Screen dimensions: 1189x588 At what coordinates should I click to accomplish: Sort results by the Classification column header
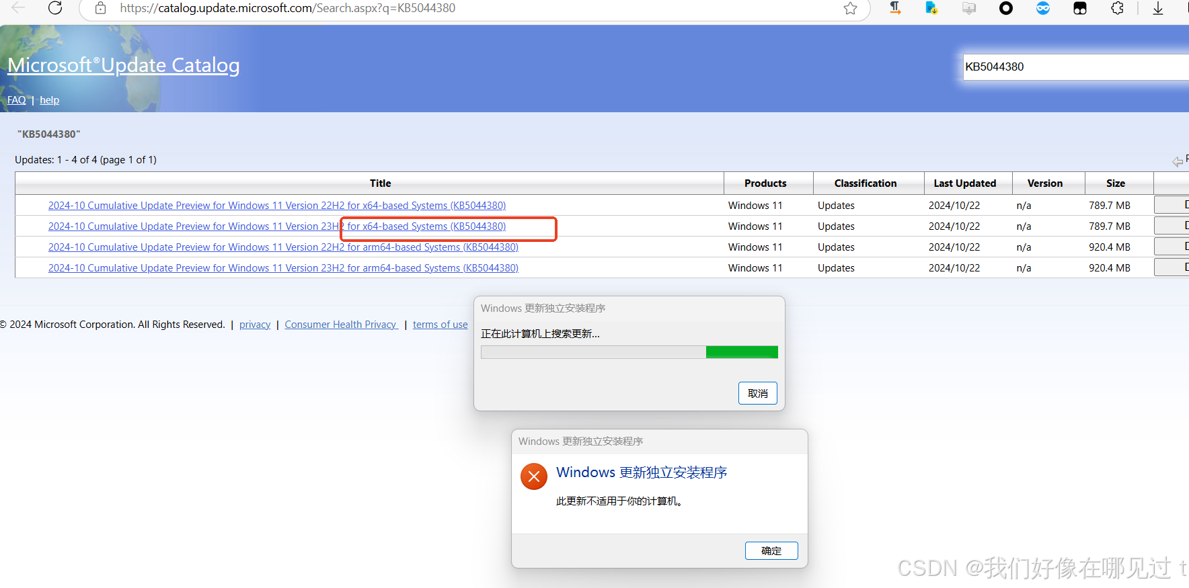(866, 183)
